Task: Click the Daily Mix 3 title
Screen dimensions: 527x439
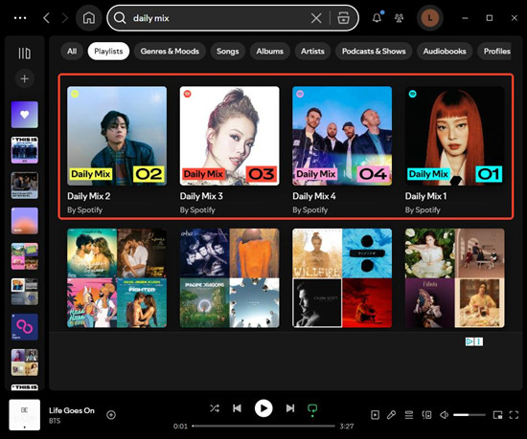Action: tap(201, 196)
